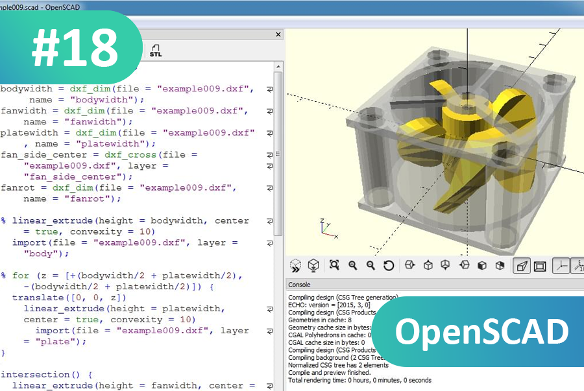Zoom in on the 3D viewport
Screen dimensions: 584x391
pyautogui.click(x=352, y=265)
